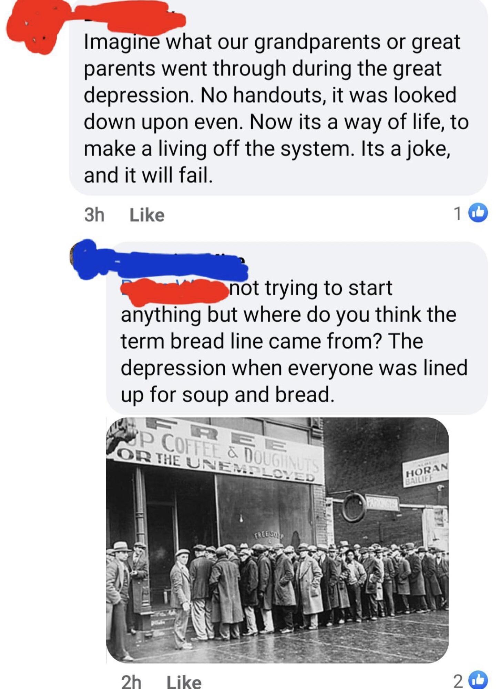500x689 pixels.
Task: Open thumbs-up reactions on the bread line reply
Action: pyautogui.click(x=478, y=680)
